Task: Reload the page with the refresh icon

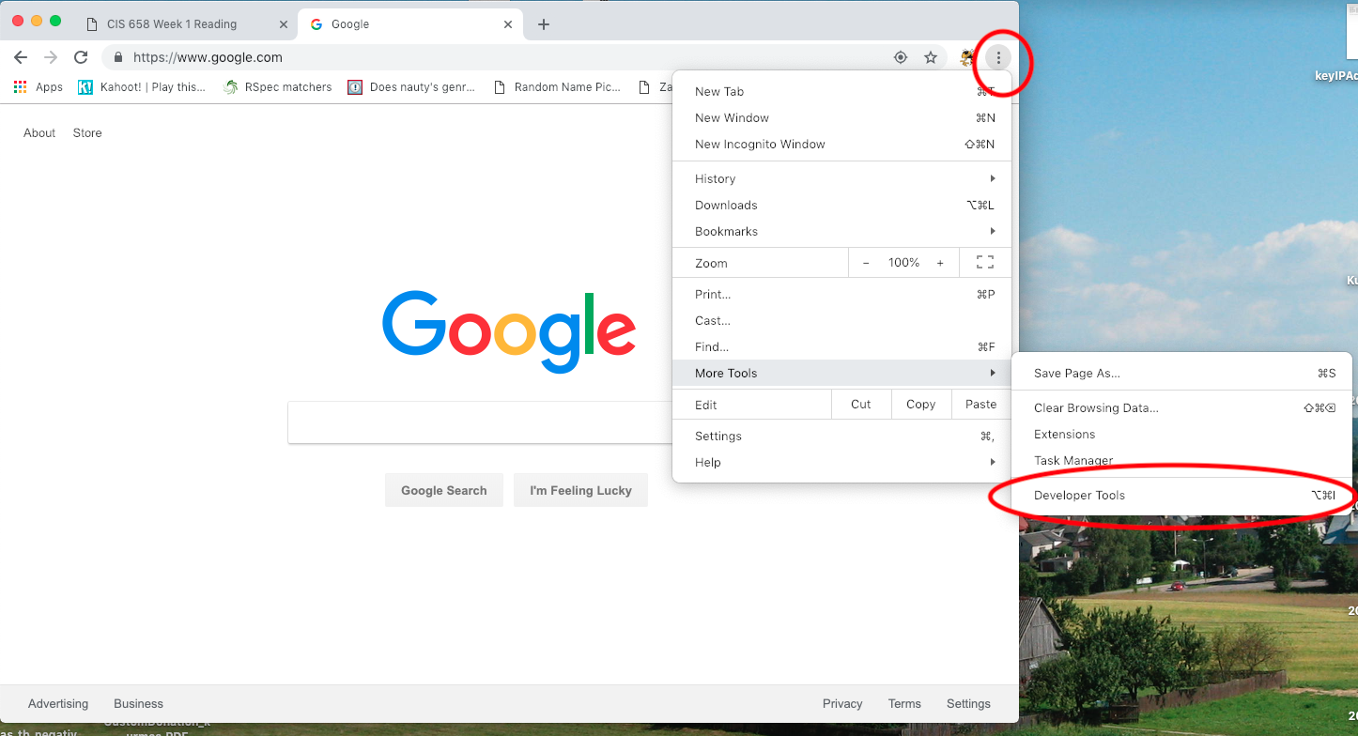Action: coord(81,57)
